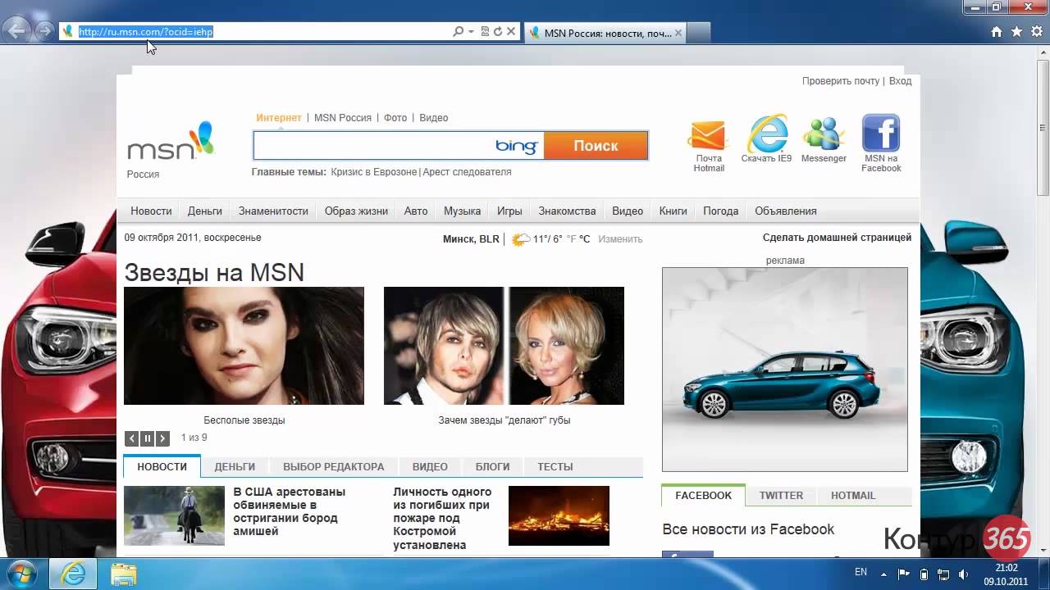Open Объявления in the navigation bar
Screen dimensions: 1050x590
(786, 211)
